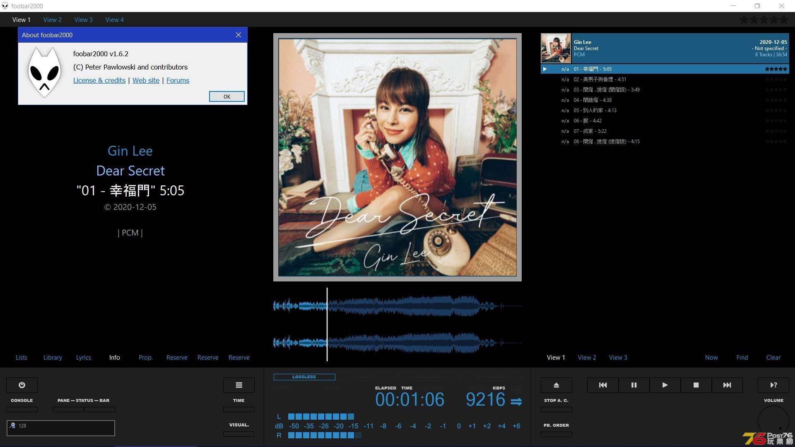Select View 1 below the playlist

point(556,357)
